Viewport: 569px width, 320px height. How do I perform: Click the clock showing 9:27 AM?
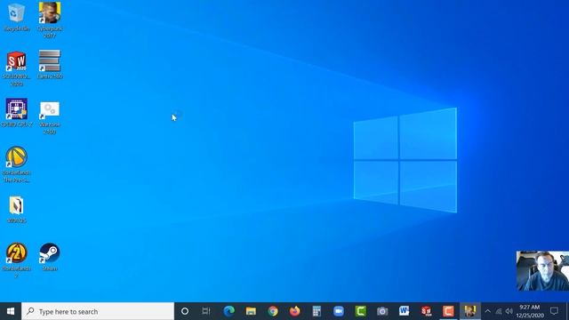(x=530, y=311)
